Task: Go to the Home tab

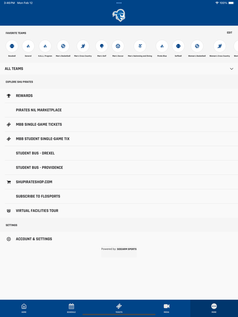Action: pos(24,308)
